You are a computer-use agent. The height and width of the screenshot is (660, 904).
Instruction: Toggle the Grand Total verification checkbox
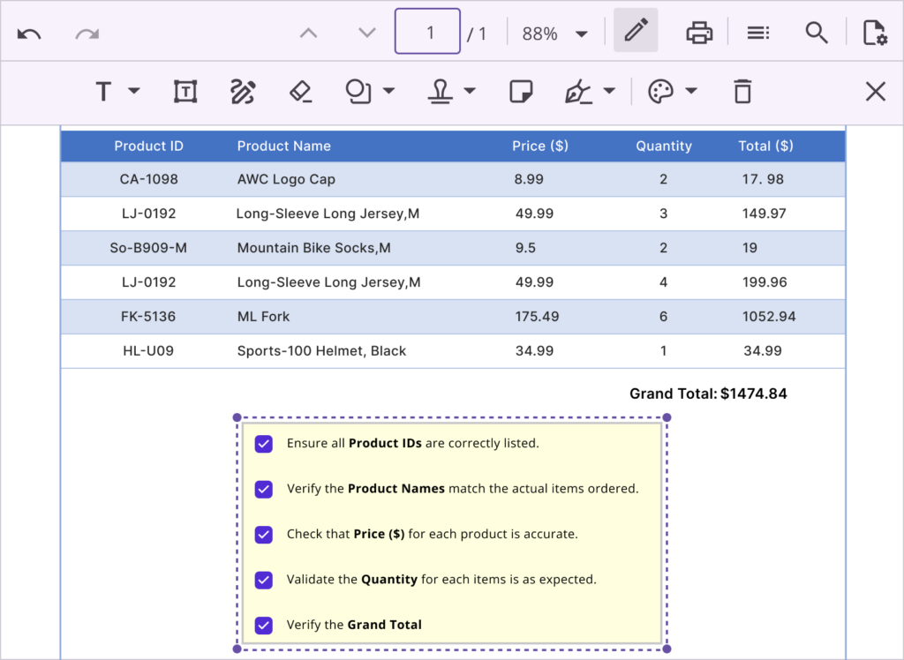click(x=263, y=625)
